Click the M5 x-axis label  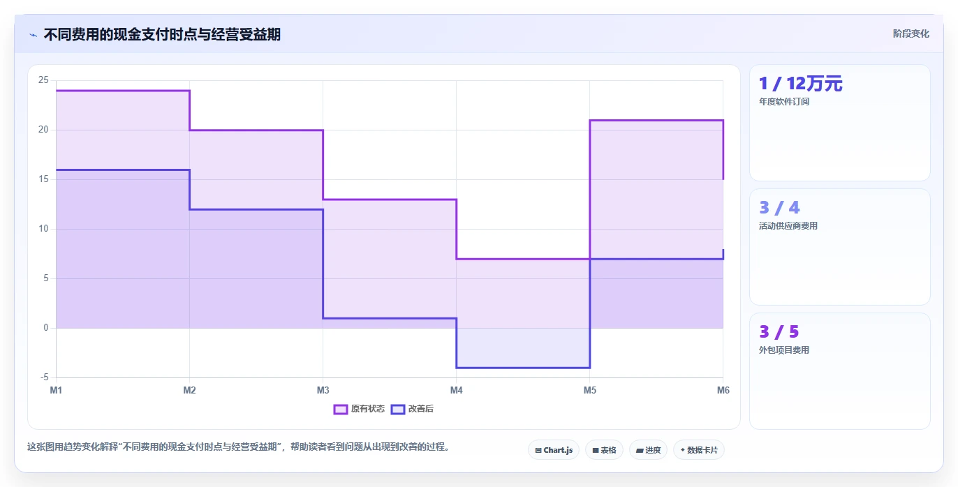590,390
